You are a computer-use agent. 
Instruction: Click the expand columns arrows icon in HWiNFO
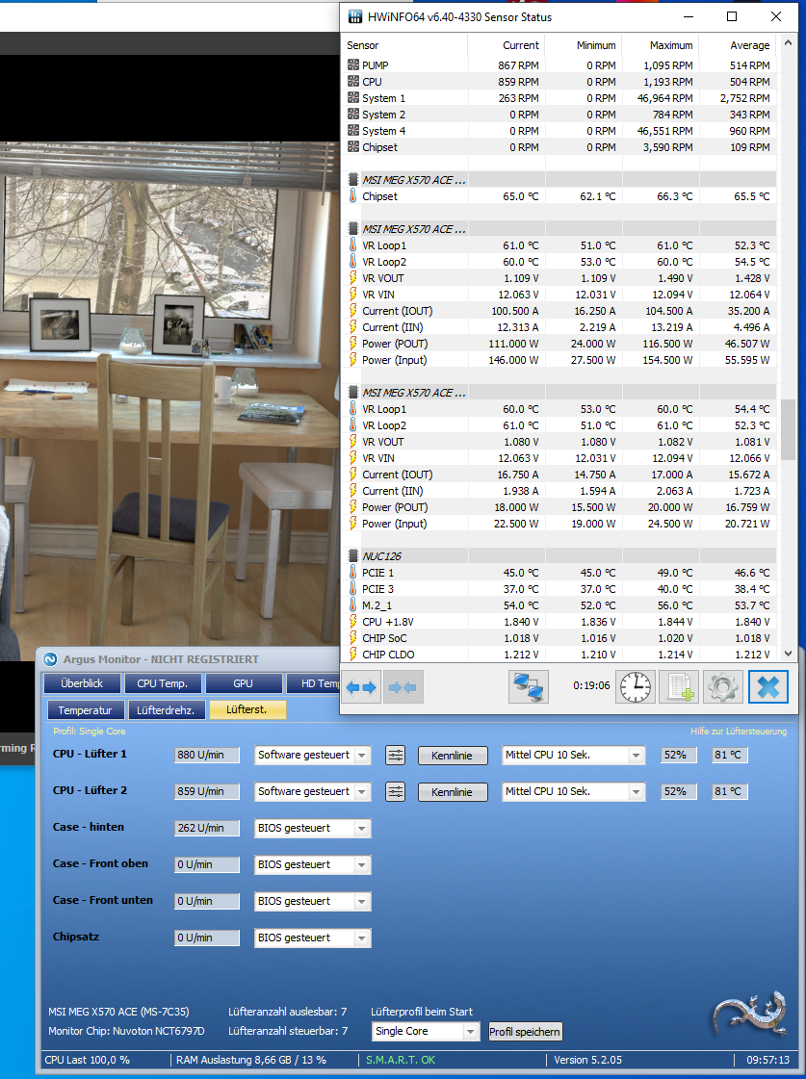pyautogui.click(x=361, y=686)
